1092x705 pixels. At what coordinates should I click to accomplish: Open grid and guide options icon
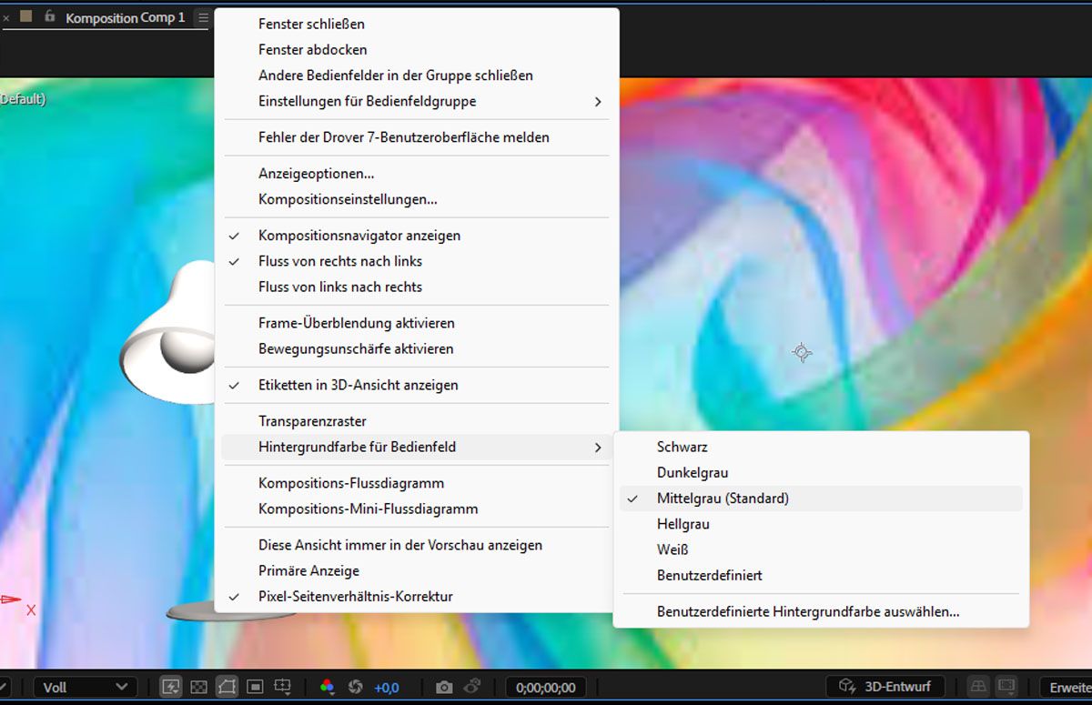click(x=283, y=687)
